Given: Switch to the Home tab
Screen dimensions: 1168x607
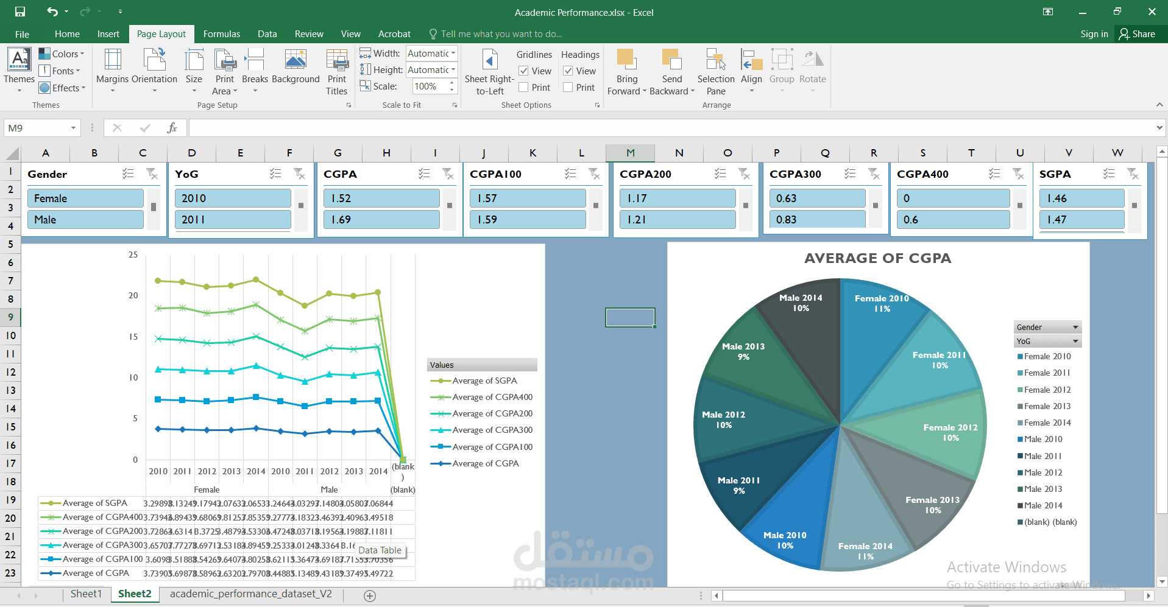Looking at the screenshot, I should click(x=67, y=34).
